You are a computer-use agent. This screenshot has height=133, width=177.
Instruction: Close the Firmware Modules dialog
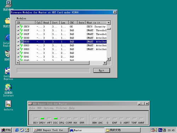(115, 12)
